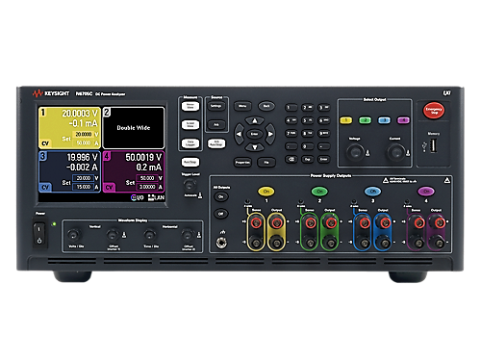Tap the channel 4 CV status indicator
This screenshot has height=361, width=481.
(x=110, y=188)
